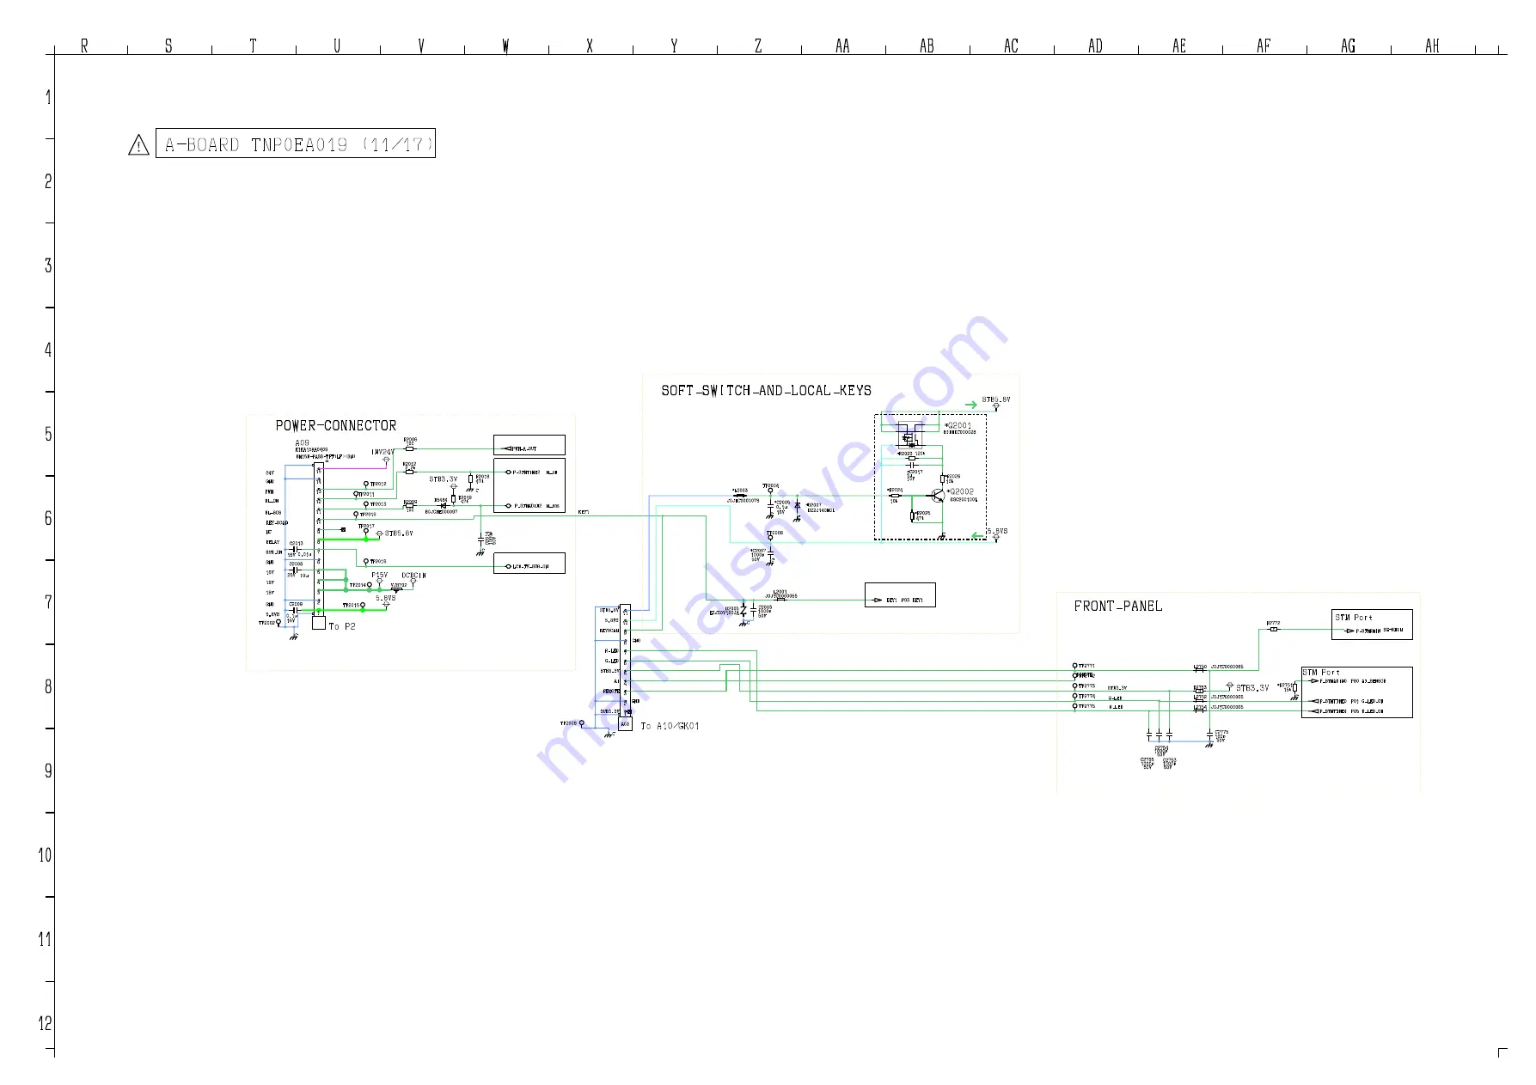Select the R2006 resistor symbol
Image resolution: width=1536 pixels, height=1085 pixels.
(x=409, y=448)
